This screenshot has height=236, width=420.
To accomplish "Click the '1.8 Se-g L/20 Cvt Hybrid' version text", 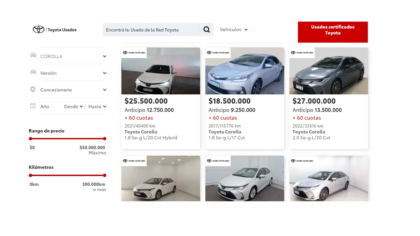I will pyautogui.click(x=151, y=138).
